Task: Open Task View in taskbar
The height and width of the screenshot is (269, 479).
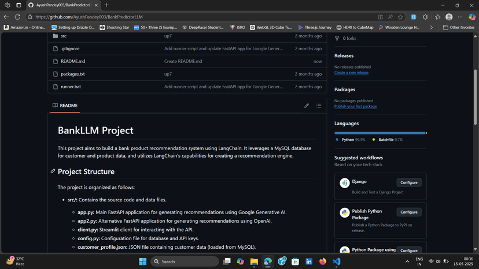Action: point(227,261)
